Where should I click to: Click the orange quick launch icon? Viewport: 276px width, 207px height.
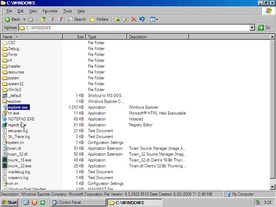(x=34, y=203)
